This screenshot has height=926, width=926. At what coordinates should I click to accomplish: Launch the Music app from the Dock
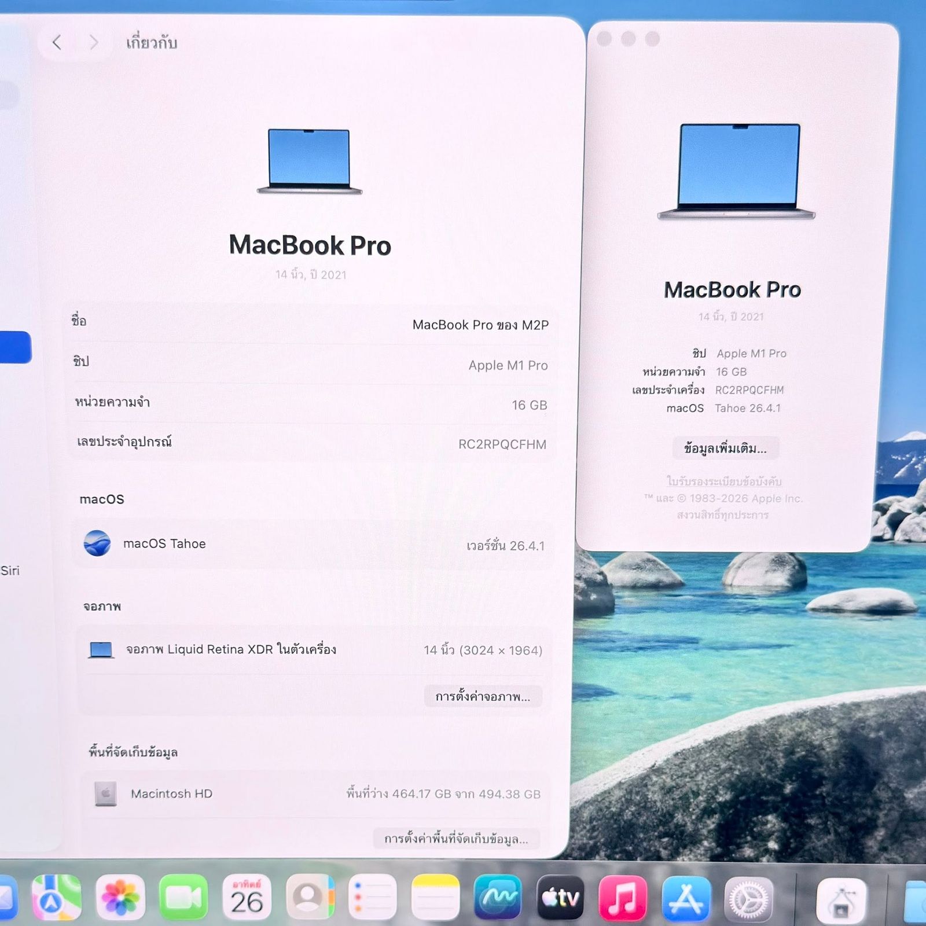click(x=623, y=899)
